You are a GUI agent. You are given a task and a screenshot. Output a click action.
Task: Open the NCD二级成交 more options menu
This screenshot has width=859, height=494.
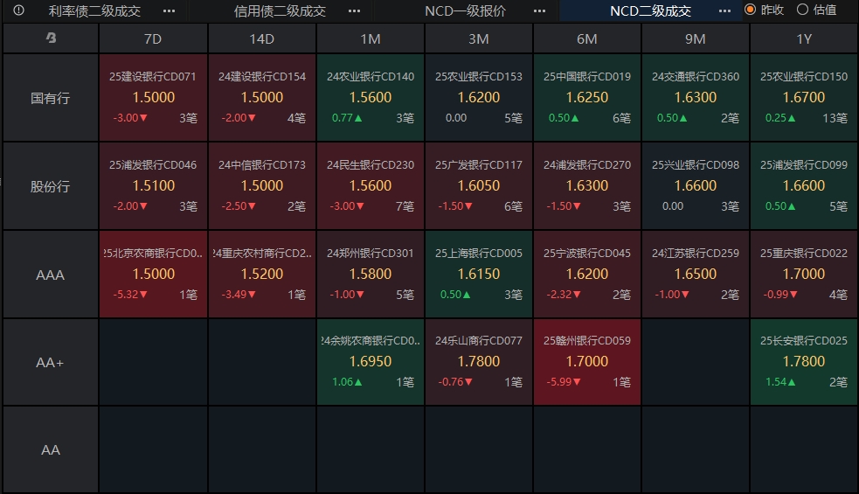724,11
